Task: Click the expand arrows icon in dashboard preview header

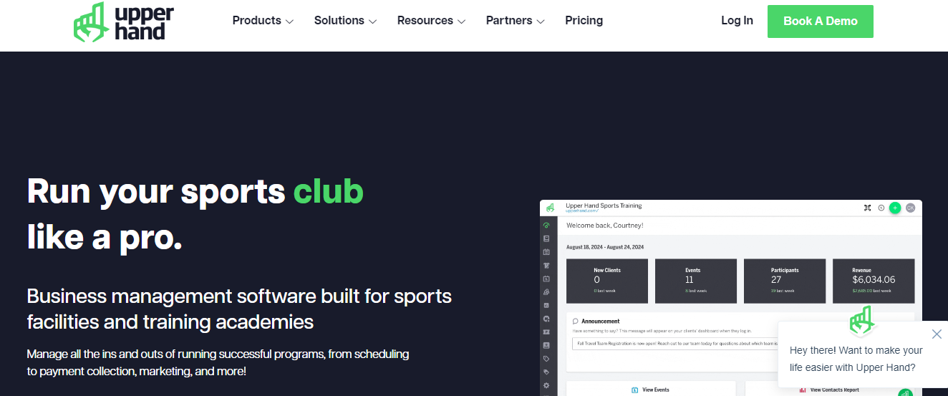Action: click(x=867, y=208)
